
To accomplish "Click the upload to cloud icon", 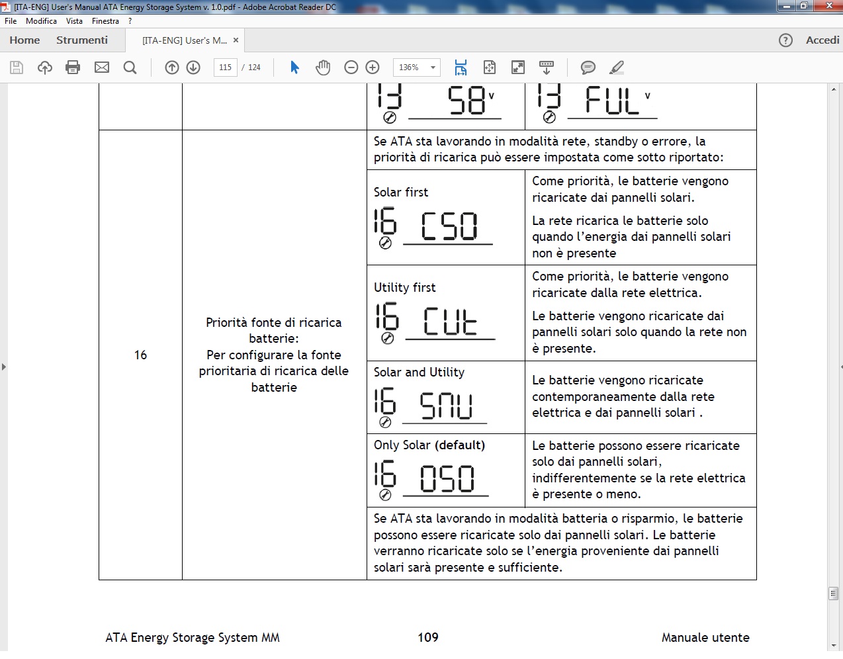I will pos(45,67).
